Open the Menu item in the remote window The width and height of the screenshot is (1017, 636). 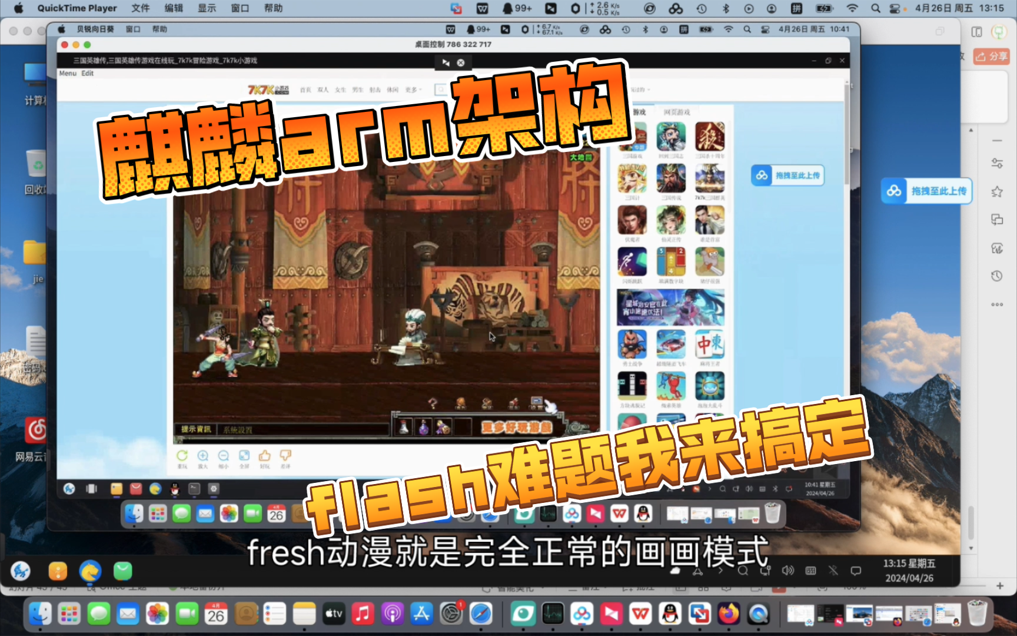click(x=68, y=73)
